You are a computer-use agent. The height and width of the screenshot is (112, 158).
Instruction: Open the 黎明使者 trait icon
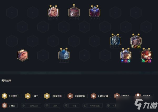(x=70, y=96)
